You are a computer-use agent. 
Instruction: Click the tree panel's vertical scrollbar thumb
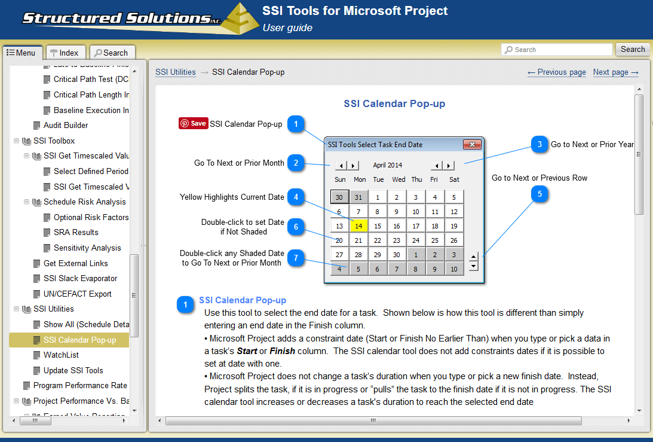134,295
